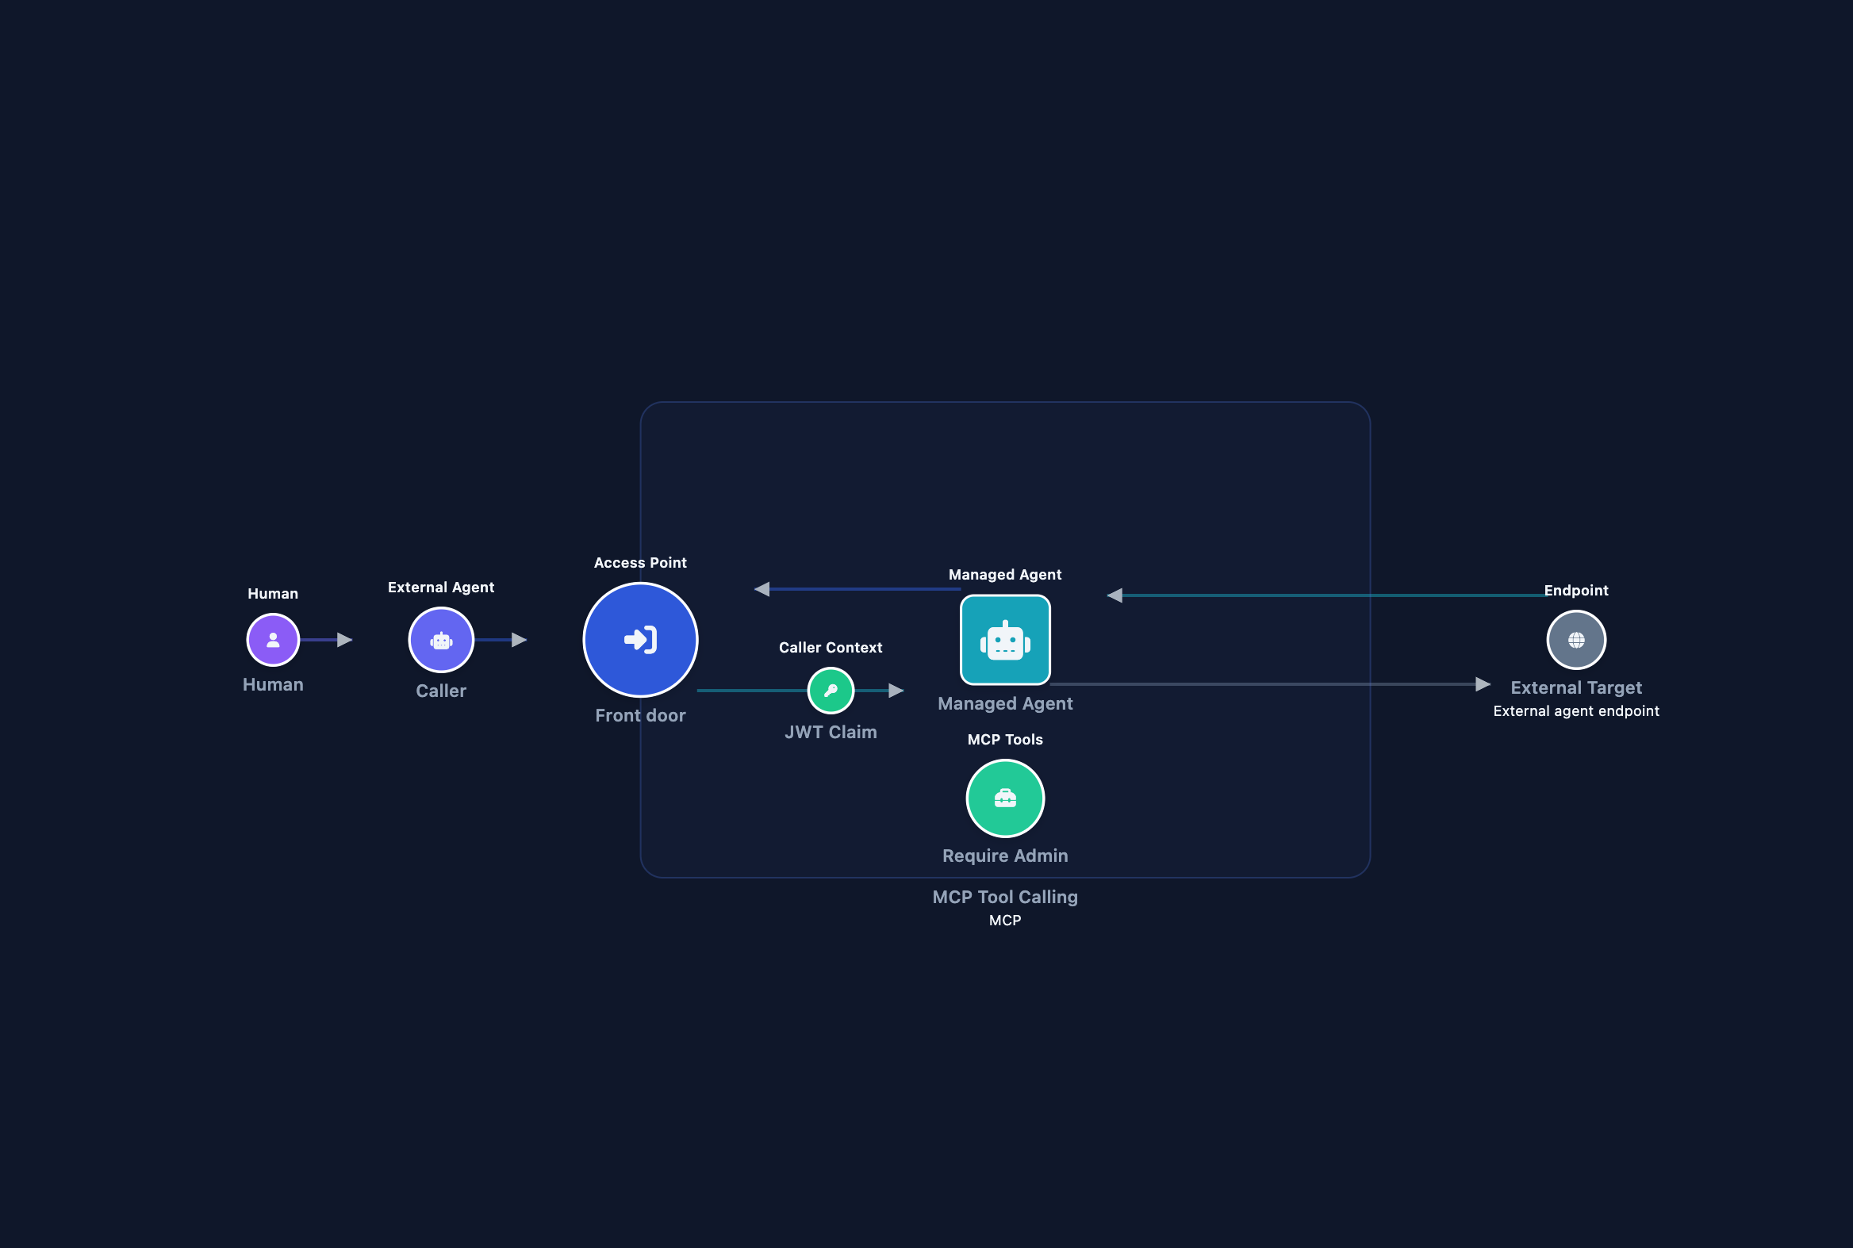Click the arrow pointing into Managed Agent

click(x=896, y=690)
